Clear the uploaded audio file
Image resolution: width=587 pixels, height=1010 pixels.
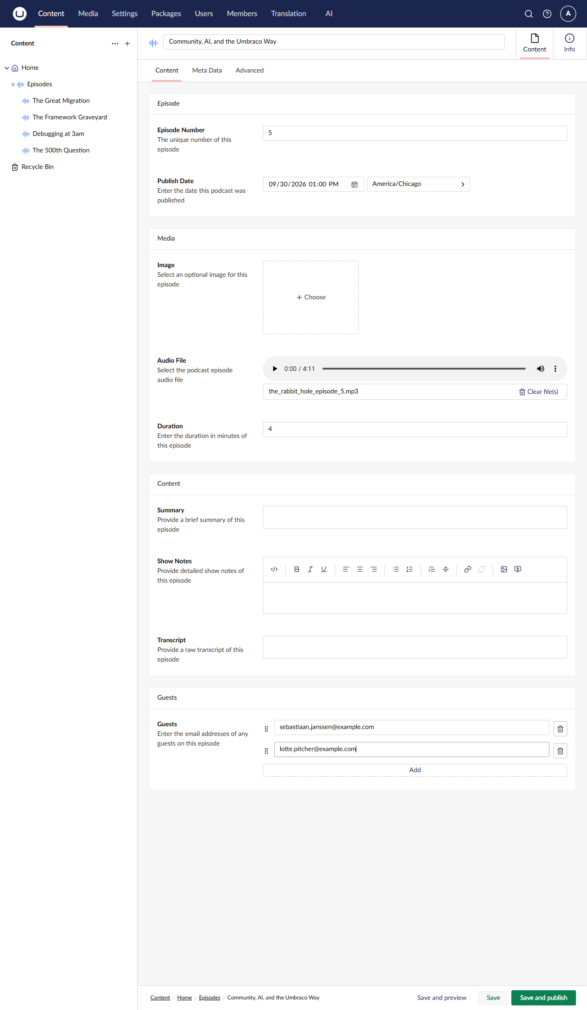click(x=538, y=392)
